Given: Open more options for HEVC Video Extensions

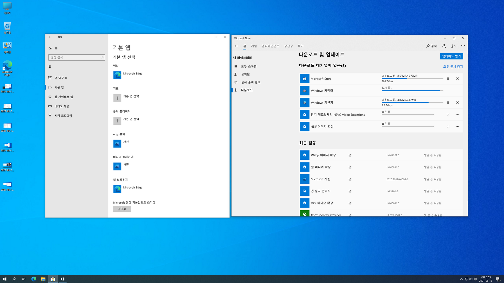Looking at the screenshot, I should coord(457,115).
